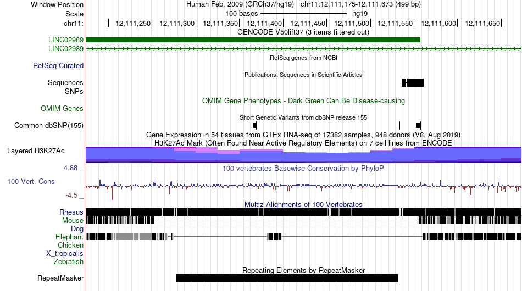Open the Layered H3K27Ac track label
522x291 pixels.
pos(36,150)
